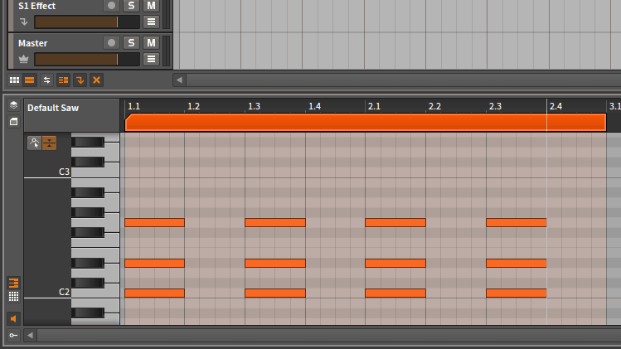Toggle piano keyboard fold icon
621x349 pixels.
(50, 143)
